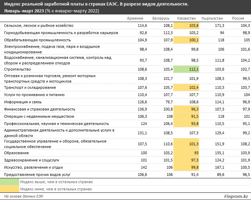The width and height of the screenshot is (251, 200).
Task: Click the Кыргызстан column header
Action: tap(212, 18)
